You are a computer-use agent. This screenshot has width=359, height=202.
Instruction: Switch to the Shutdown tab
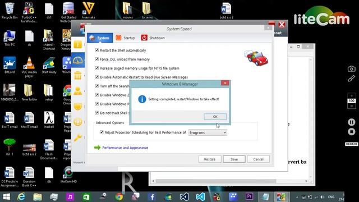pos(153,38)
